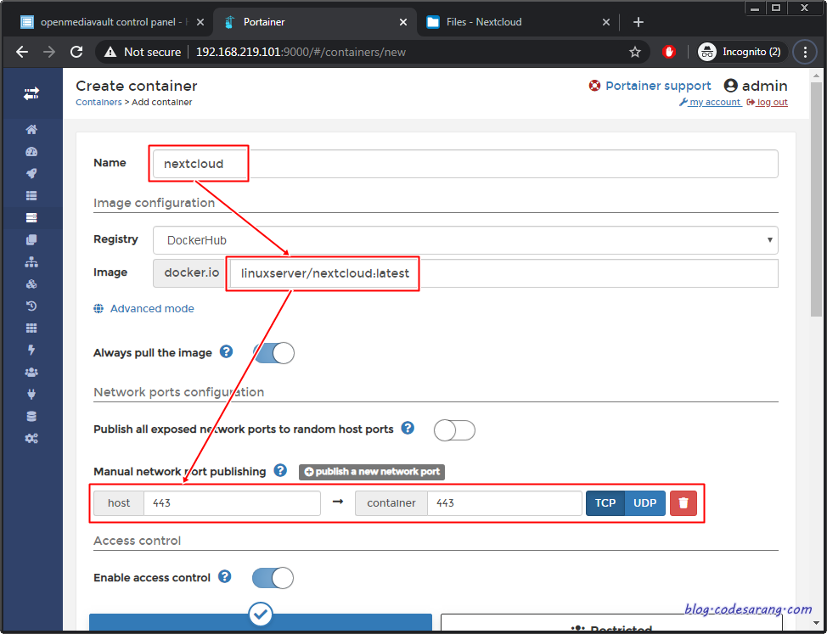Bookmark this page with the star icon

[x=635, y=52]
